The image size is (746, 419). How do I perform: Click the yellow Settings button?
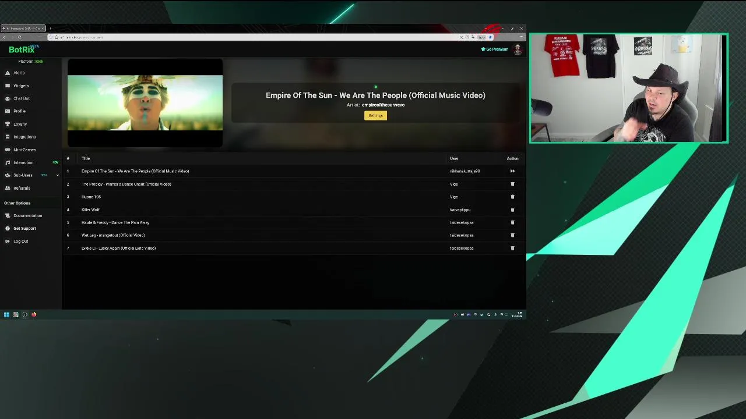[x=375, y=115]
